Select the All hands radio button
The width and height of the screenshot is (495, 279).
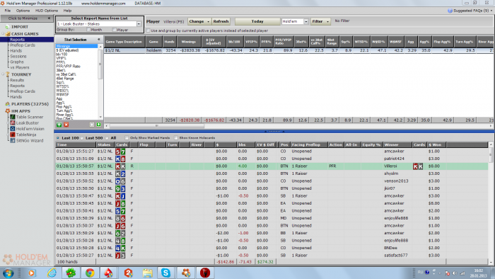click(x=107, y=138)
